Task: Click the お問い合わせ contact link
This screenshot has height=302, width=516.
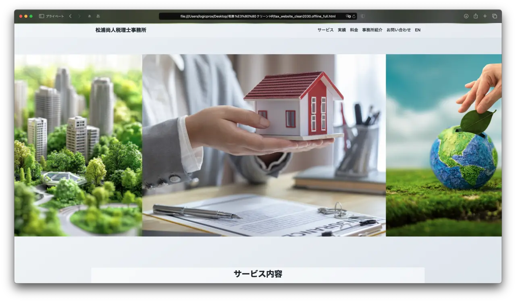Action: coord(399,30)
